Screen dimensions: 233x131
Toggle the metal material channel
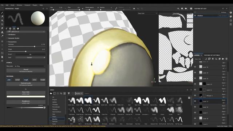pyautogui.click(x=17, y=80)
